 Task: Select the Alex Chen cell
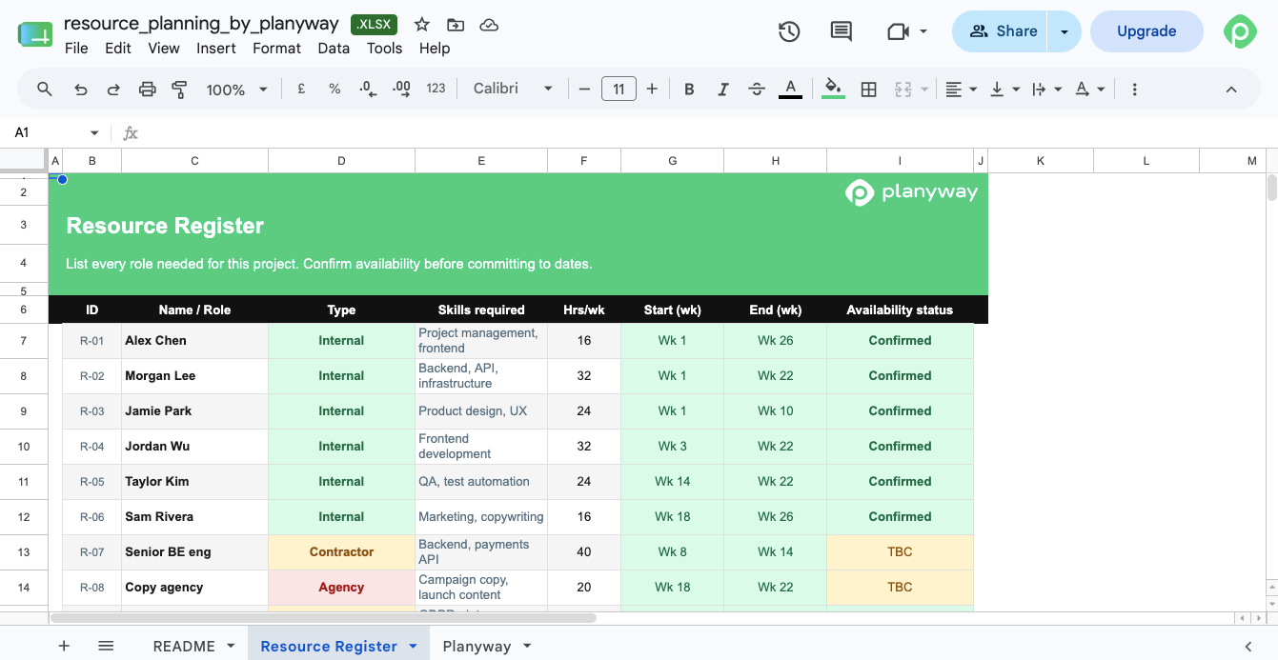[194, 341]
